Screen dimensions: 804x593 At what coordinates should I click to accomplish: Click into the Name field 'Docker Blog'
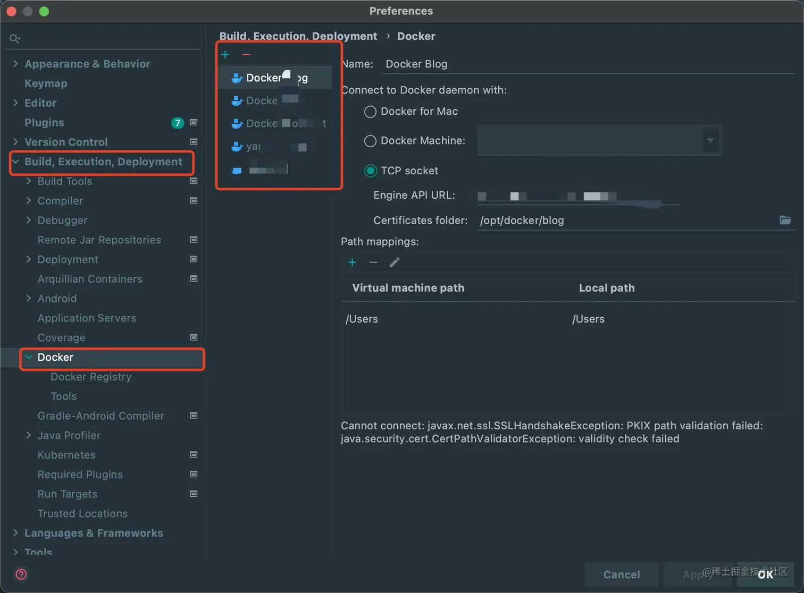click(x=588, y=64)
